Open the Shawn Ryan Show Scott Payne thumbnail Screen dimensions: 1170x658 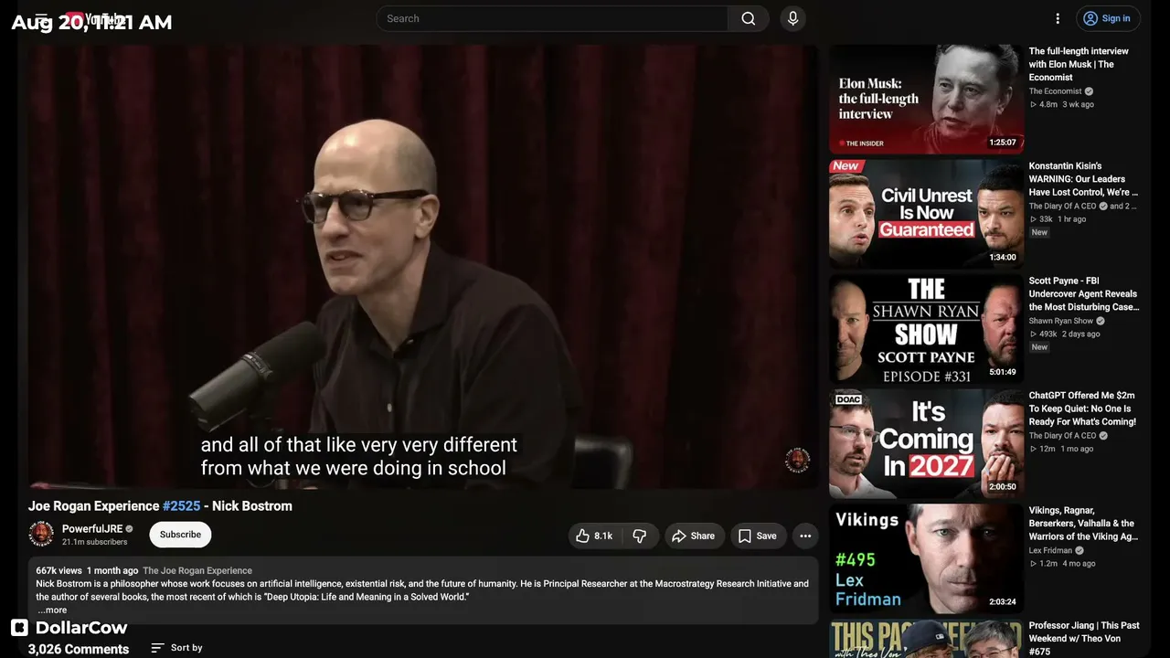point(926,329)
